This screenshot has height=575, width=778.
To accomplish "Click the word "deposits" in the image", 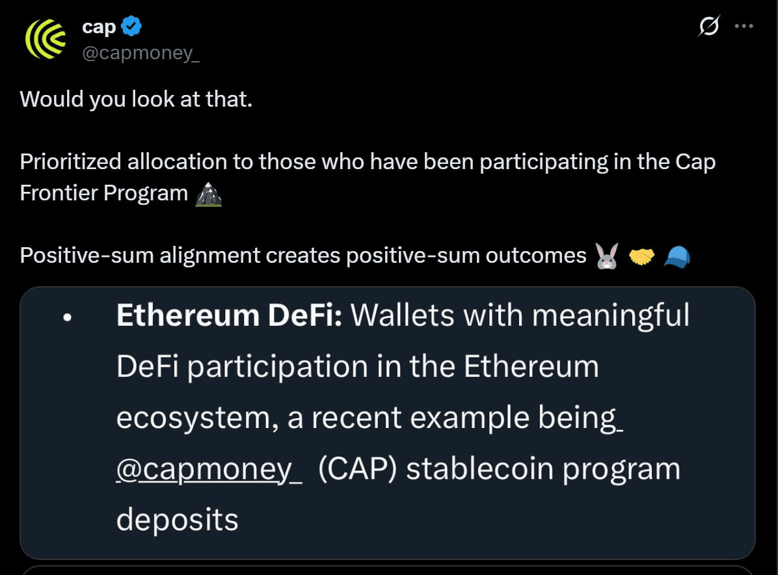I will pyautogui.click(x=177, y=520).
